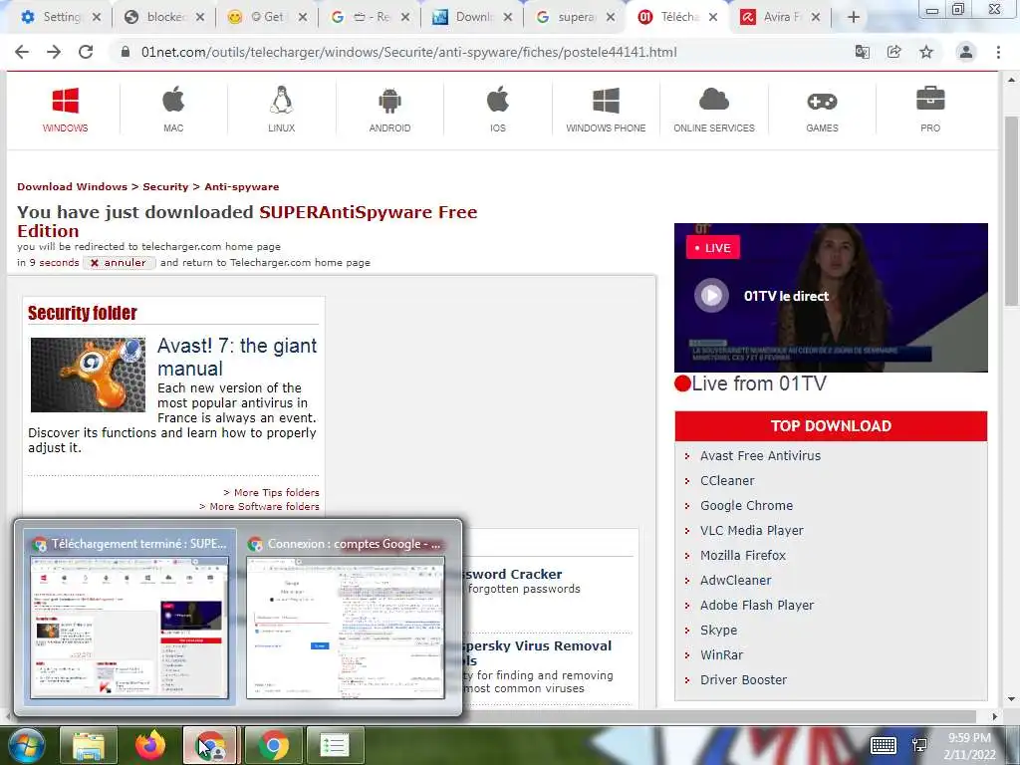Click the Avast orange logo thumbnail
The height and width of the screenshot is (765, 1020).
pos(88,375)
